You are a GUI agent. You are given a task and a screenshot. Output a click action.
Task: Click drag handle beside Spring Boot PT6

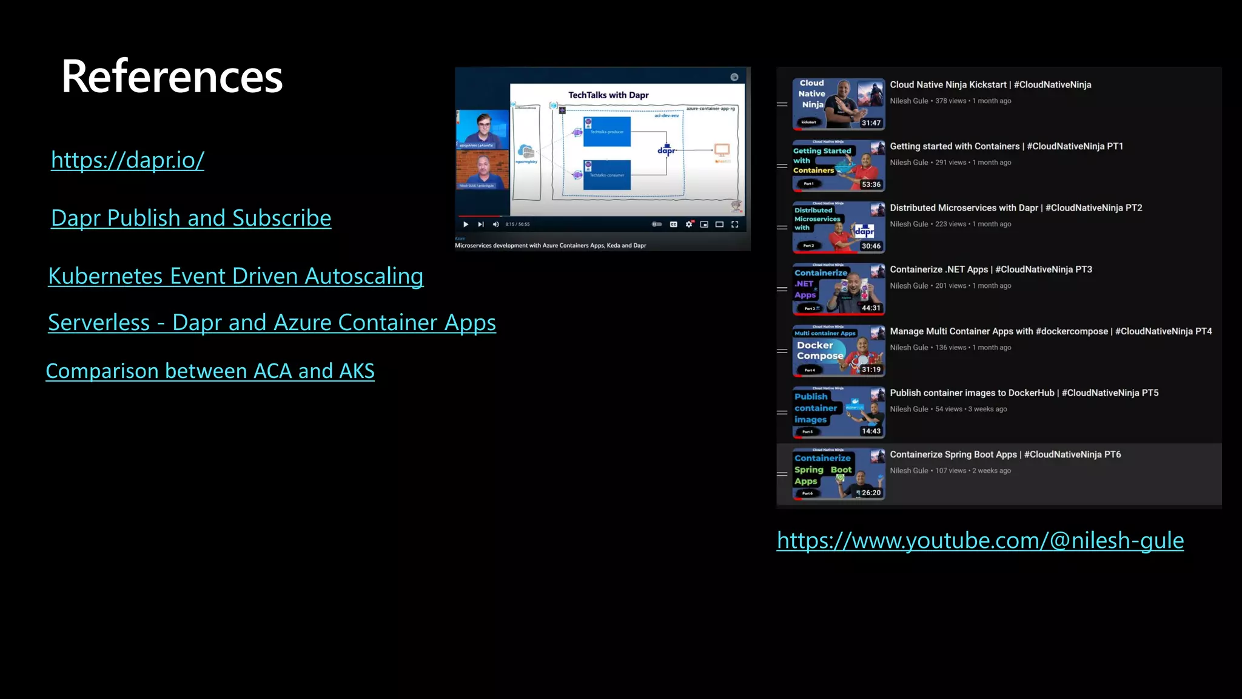click(782, 474)
